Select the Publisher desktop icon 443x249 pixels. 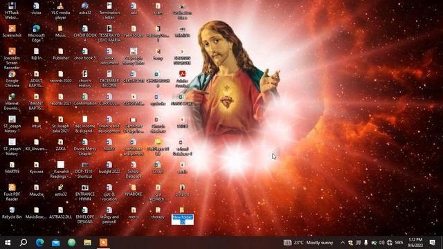[x=60, y=54]
